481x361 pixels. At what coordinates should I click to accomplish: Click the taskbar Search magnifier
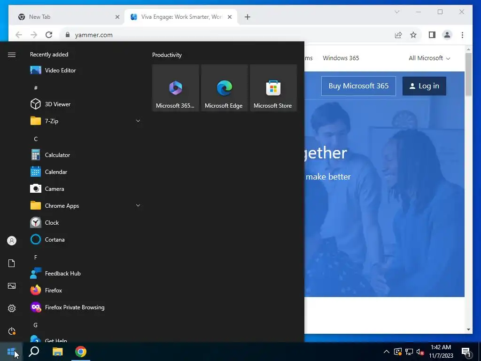[34, 352]
